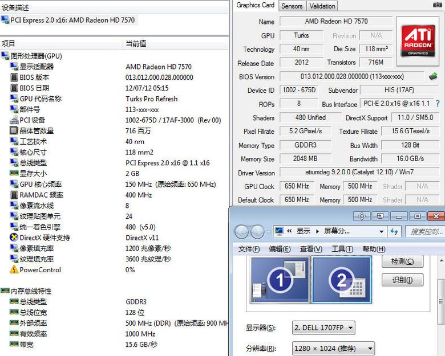Viewport: 445px width, 356px height.
Task: Click the BIOS save chip icon in GPU-Z
Action: click(433, 76)
